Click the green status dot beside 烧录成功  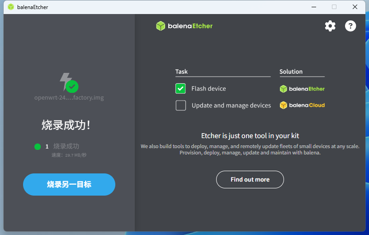click(38, 147)
